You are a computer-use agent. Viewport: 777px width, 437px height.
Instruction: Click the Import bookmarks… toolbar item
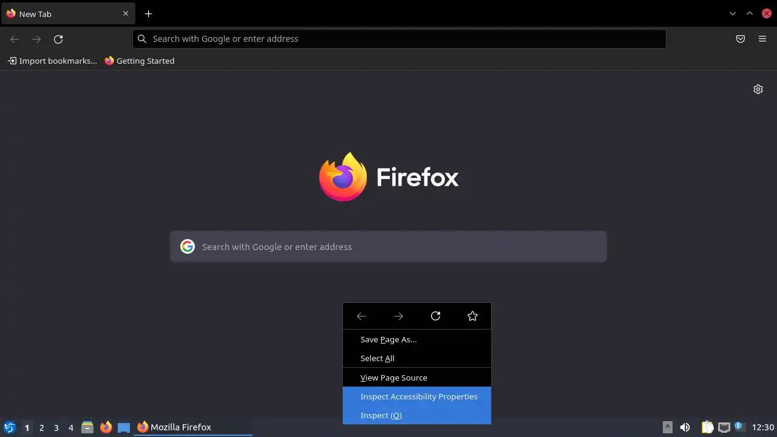pyautogui.click(x=52, y=61)
